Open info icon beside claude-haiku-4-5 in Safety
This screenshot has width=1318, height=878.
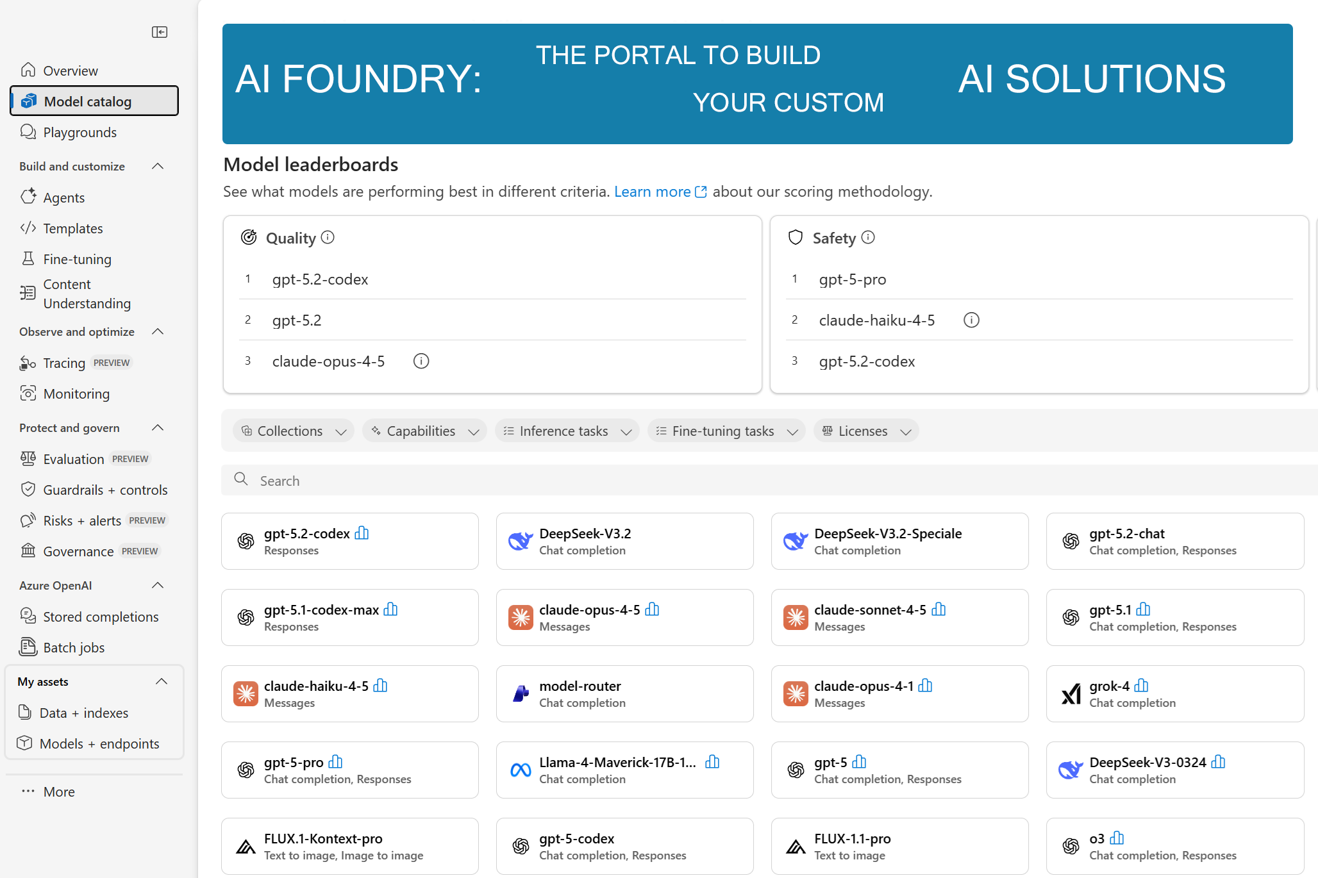971,320
